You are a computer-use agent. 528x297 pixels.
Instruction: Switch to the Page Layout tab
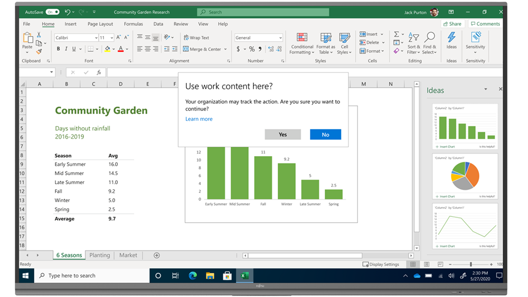point(100,24)
